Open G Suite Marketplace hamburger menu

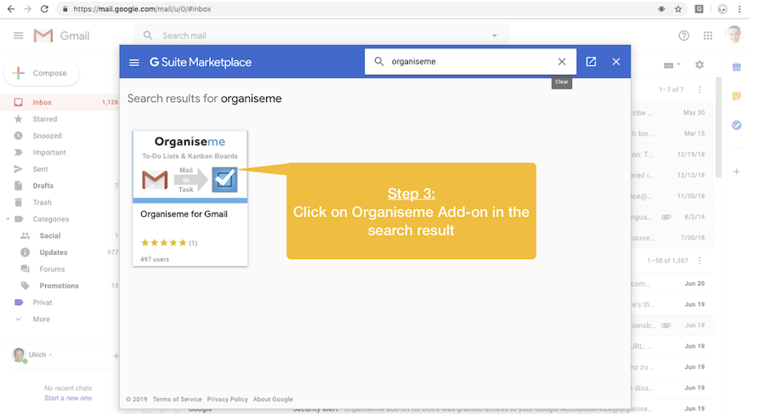(134, 62)
